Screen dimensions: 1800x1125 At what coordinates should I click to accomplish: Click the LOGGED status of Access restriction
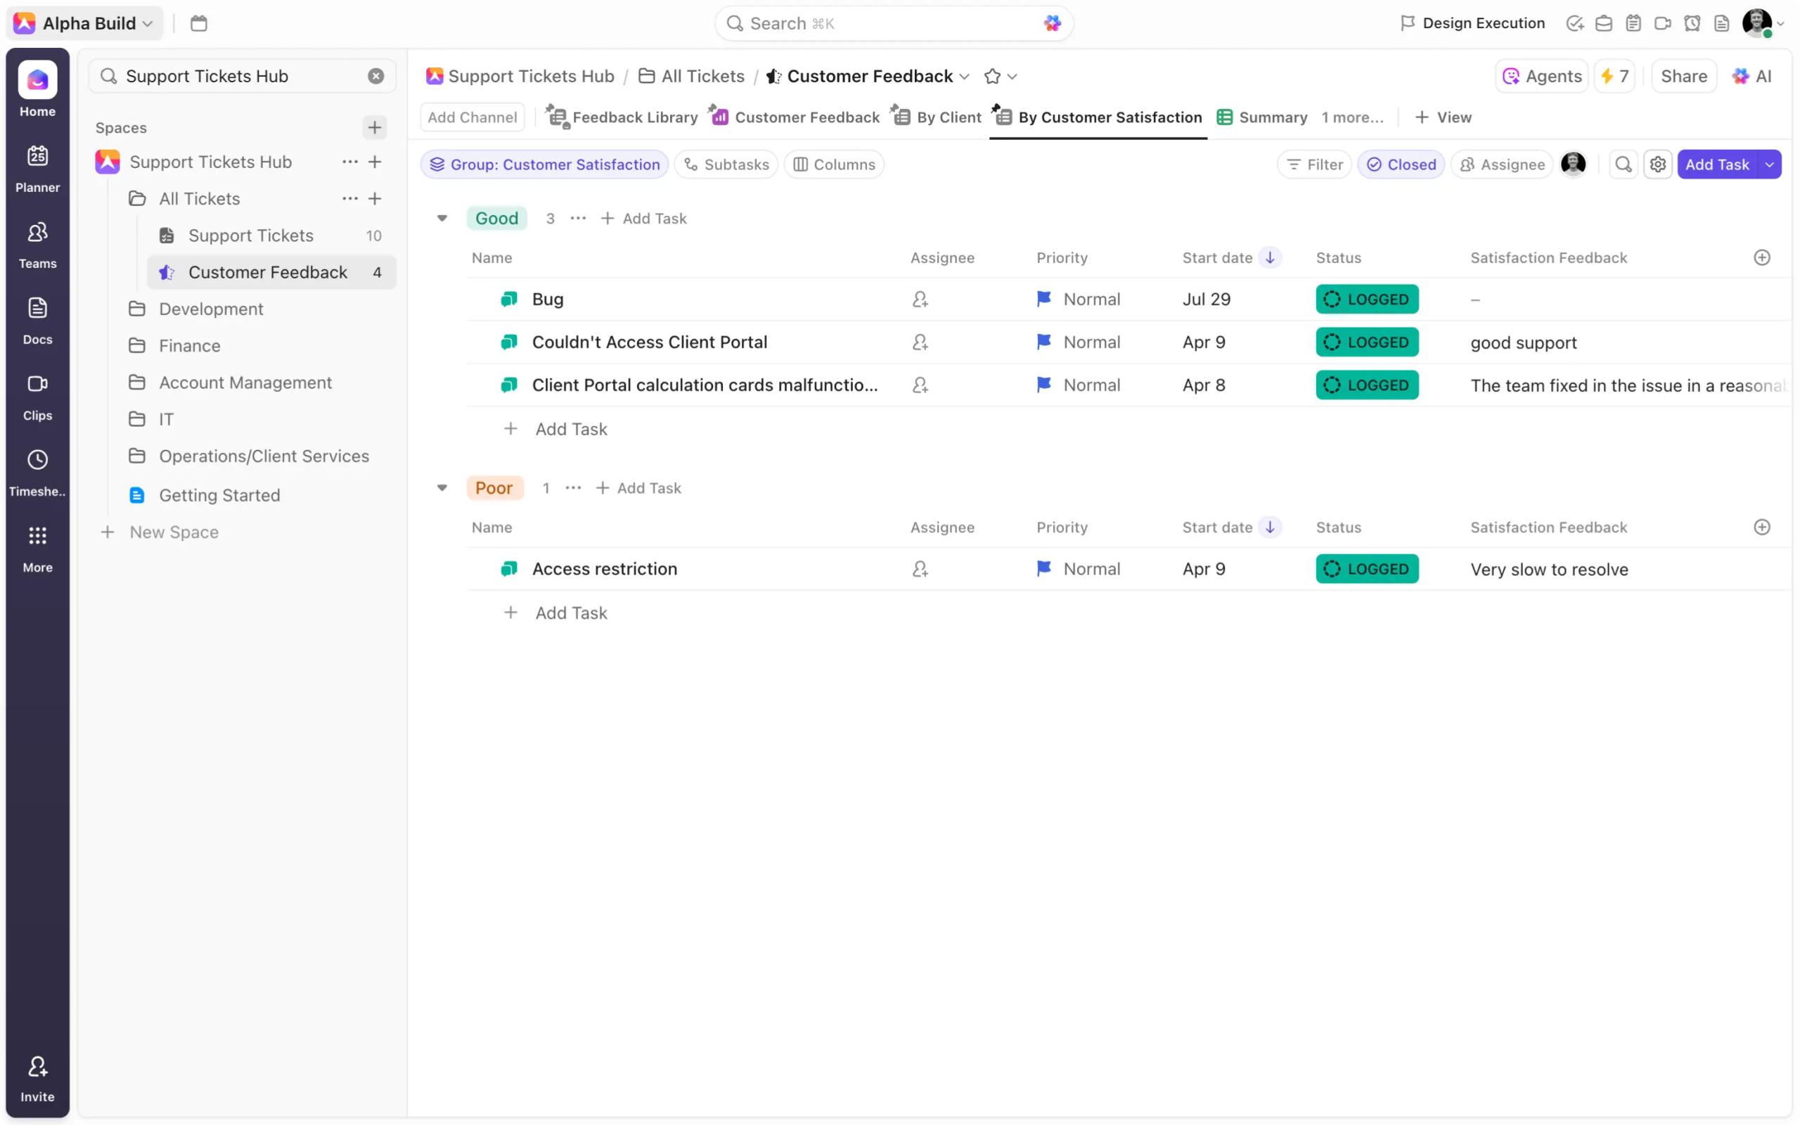(x=1366, y=570)
